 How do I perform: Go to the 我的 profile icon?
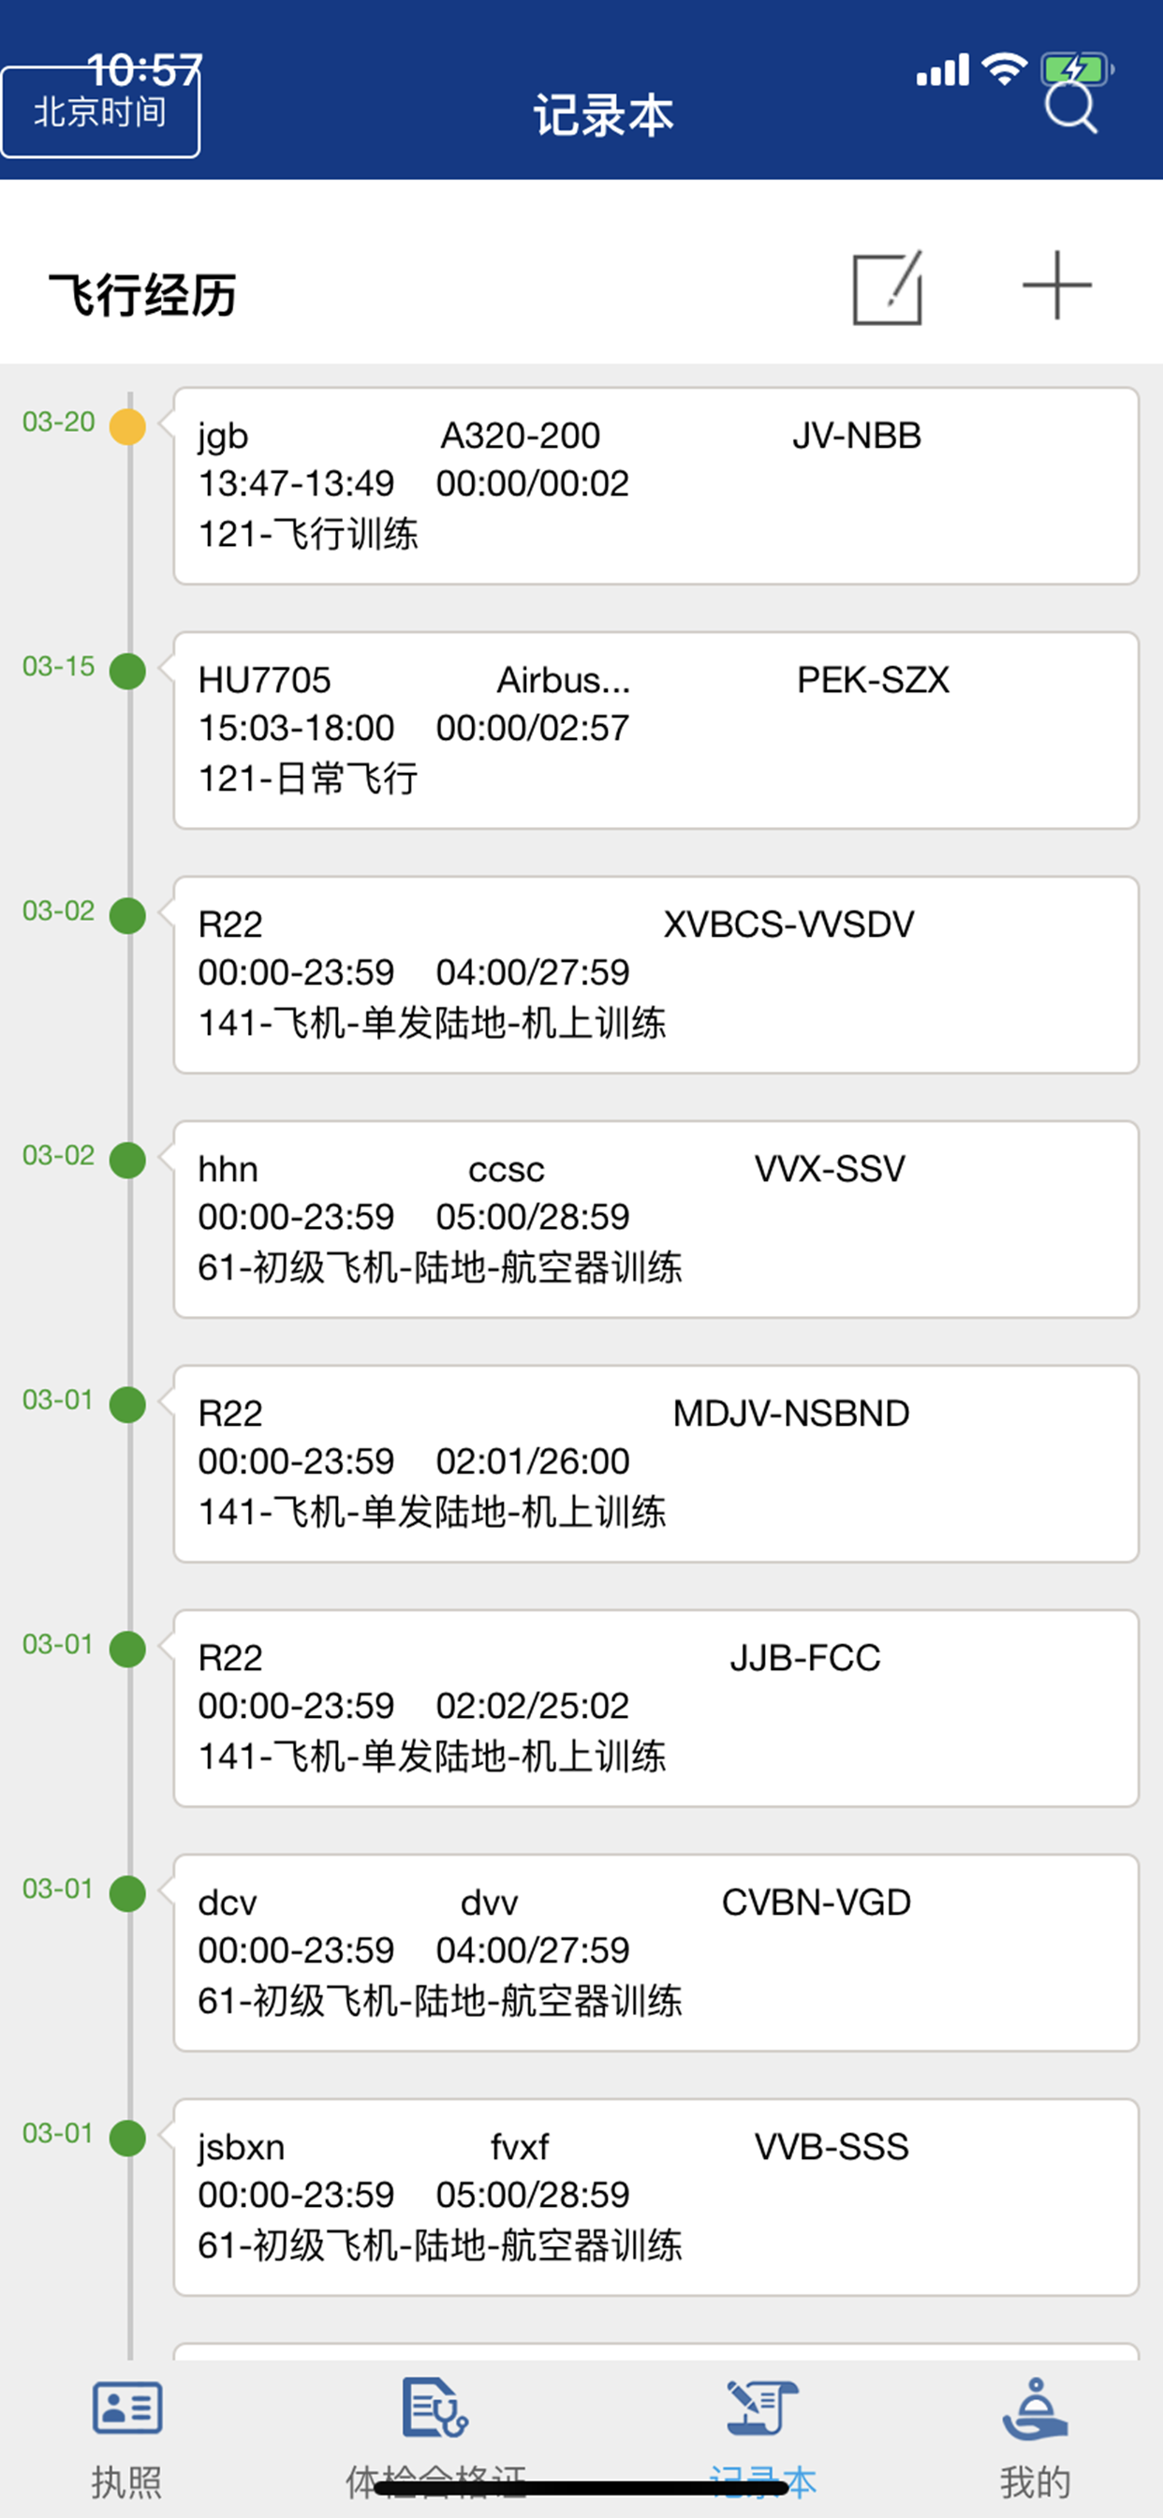[x=1035, y=2407]
